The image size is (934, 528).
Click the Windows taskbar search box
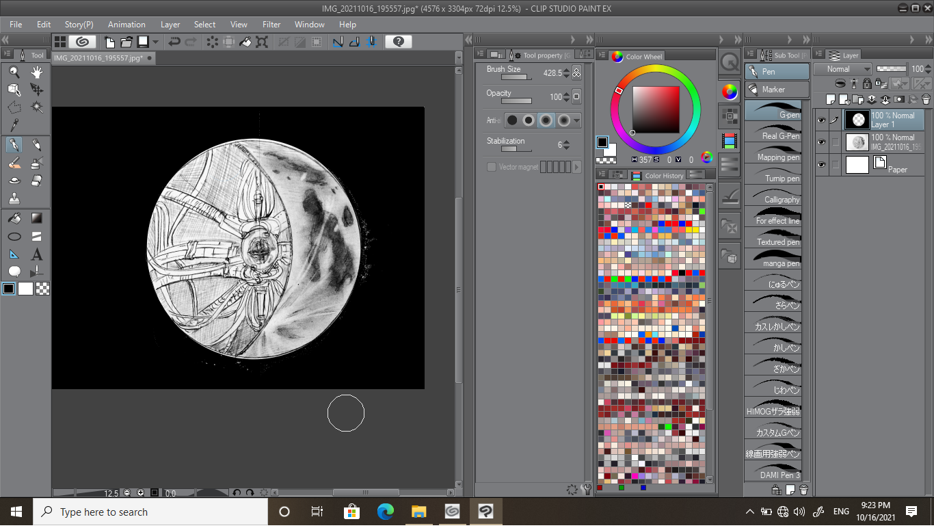150,512
